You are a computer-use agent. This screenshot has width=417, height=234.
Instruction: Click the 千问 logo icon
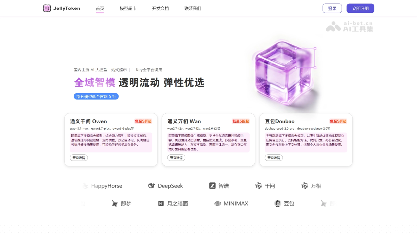pos(259,186)
